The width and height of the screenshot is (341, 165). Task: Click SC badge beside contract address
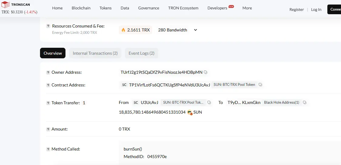point(124,85)
